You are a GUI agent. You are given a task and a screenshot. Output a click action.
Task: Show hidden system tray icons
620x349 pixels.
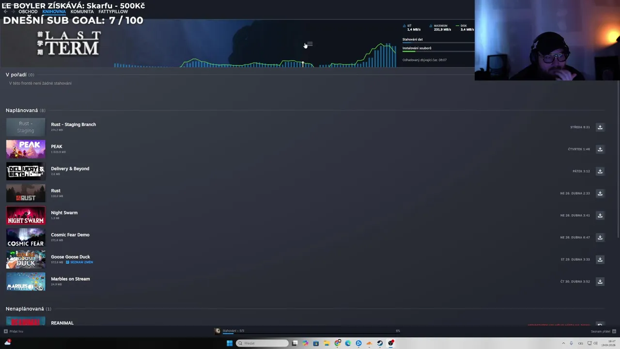click(x=563, y=343)
